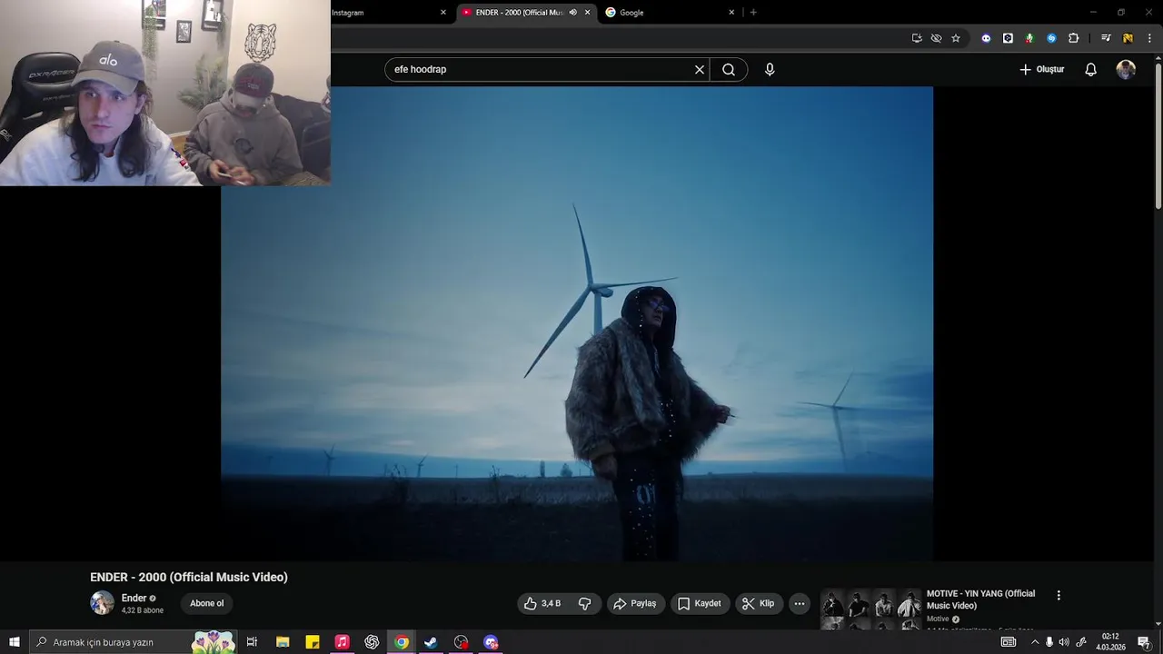Close the Google tab
Screen dimensions: 1163x654
(x=731, y=13)
